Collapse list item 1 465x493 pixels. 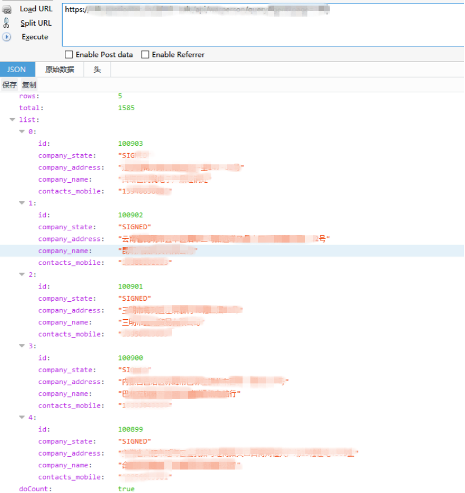(x=22, y=203)
